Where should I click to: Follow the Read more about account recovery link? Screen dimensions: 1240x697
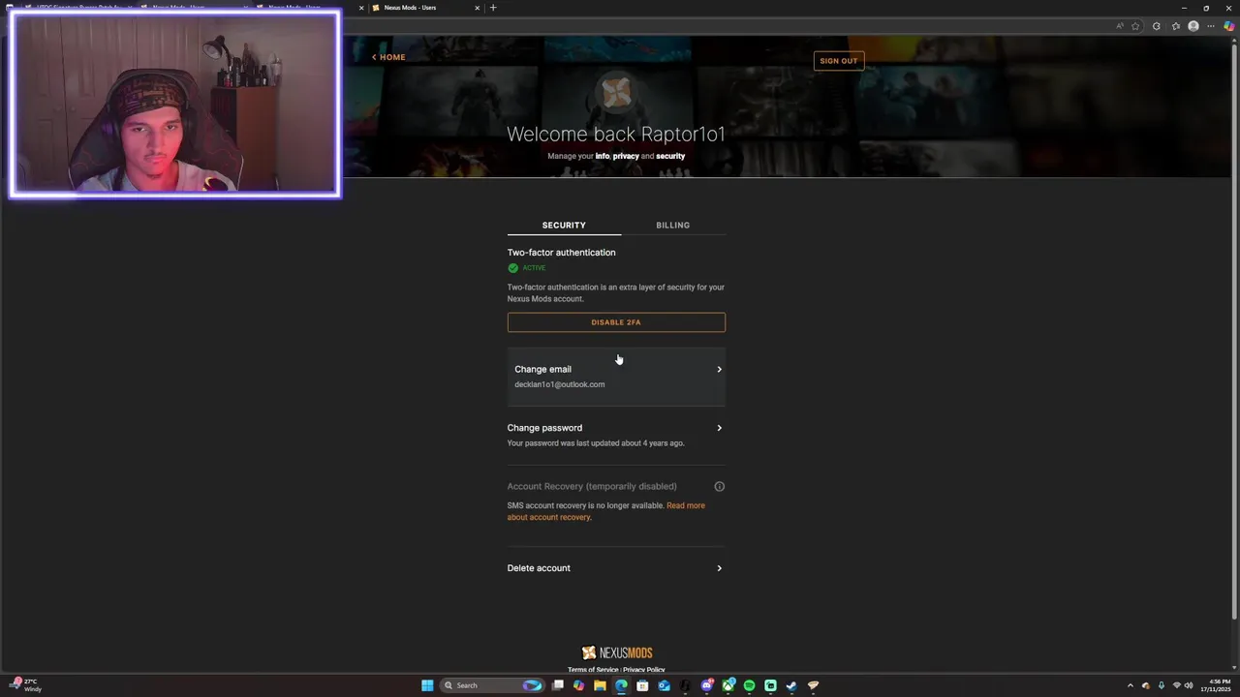coord(605,511)
